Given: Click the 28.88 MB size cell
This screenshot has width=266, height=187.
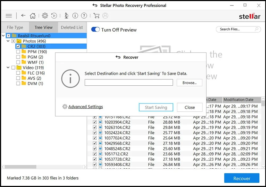Looking at the screenshot, I should pos(172,122).
